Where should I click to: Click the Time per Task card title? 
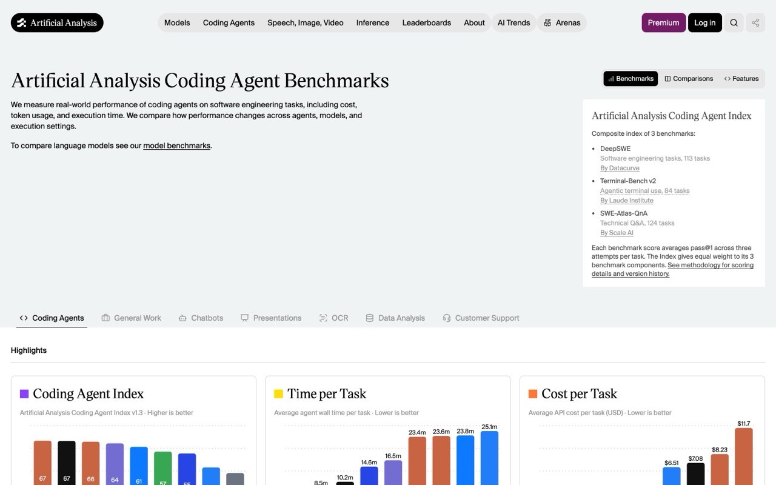pos(327,394)
